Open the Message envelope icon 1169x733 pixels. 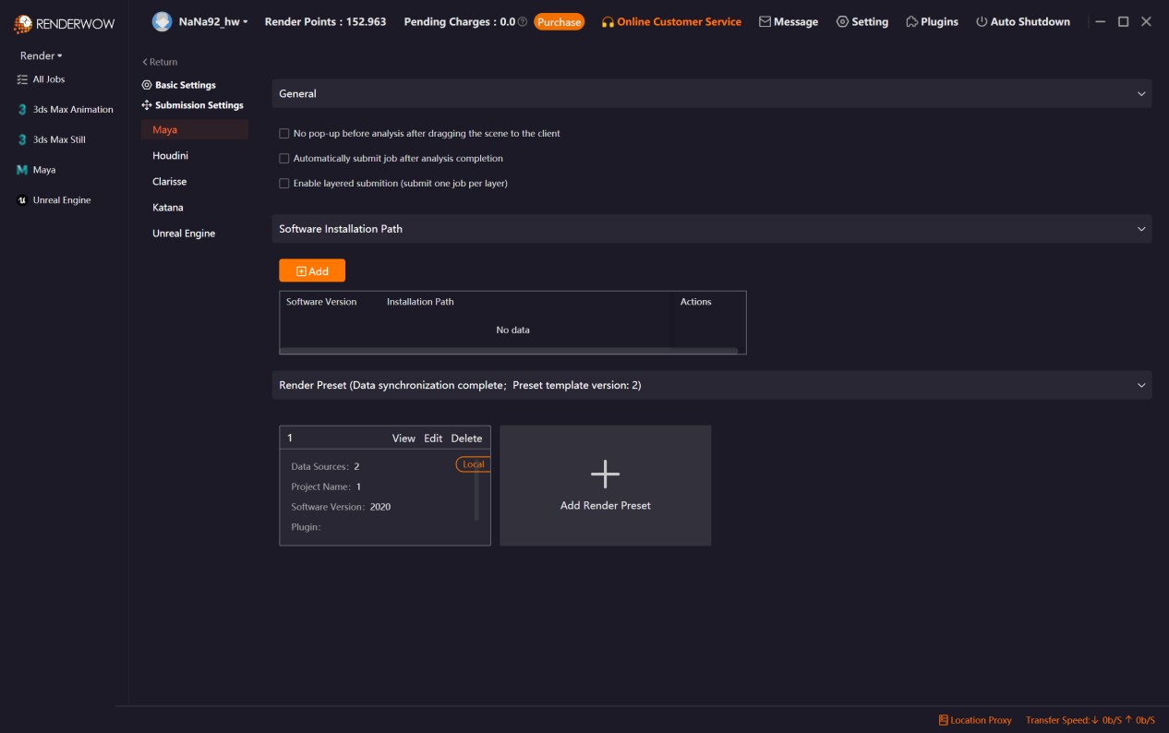point(765,21)
